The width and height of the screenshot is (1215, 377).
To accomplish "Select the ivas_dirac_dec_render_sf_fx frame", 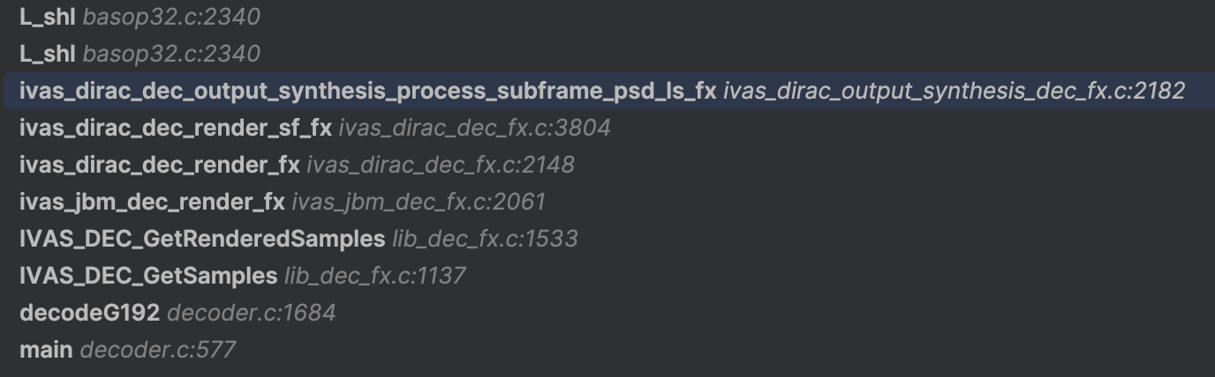I will tap(176, 128).
